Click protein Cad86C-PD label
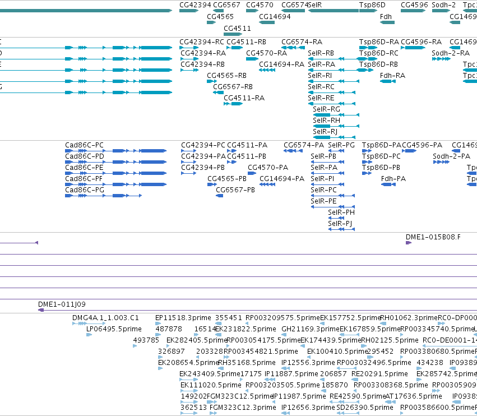 click(85, 156)
